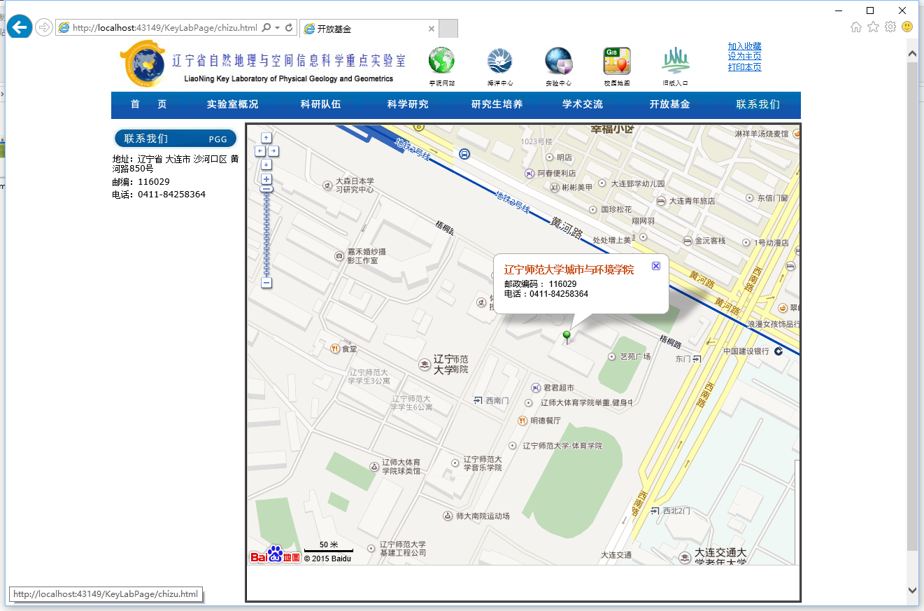Close the 开放基金 browser tab
Screen dimensions: 924x611
(432, 29)
